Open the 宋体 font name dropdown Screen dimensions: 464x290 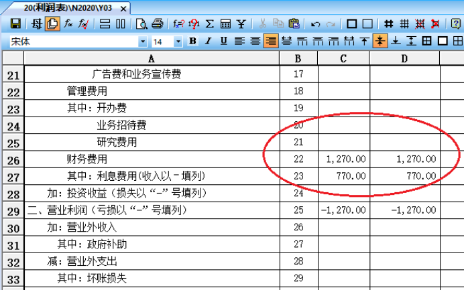click(x=142, y=42)
